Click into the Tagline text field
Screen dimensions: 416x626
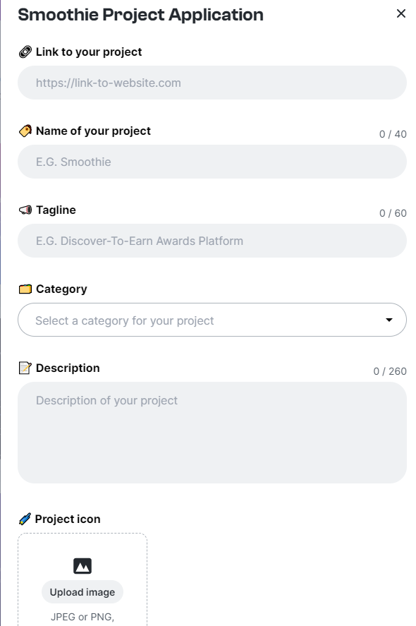coord(212,241)
